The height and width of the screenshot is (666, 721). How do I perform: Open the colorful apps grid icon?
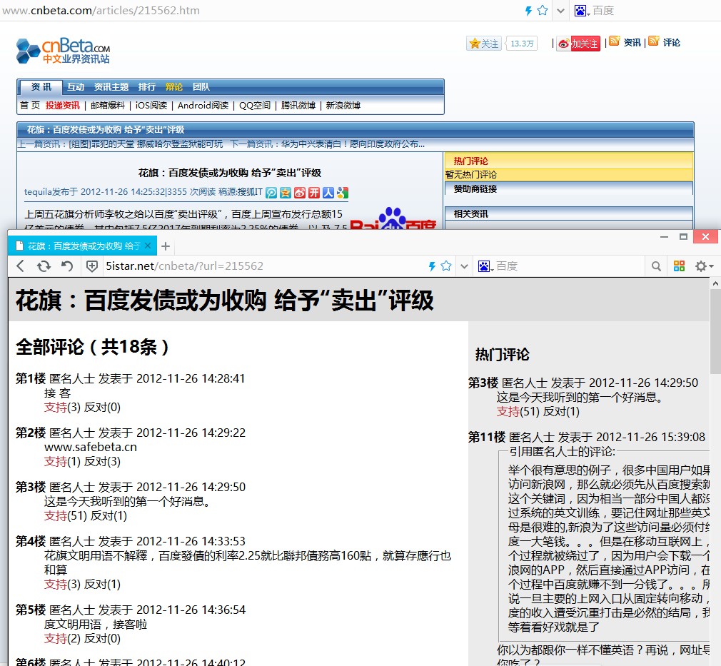coord(679,266)
